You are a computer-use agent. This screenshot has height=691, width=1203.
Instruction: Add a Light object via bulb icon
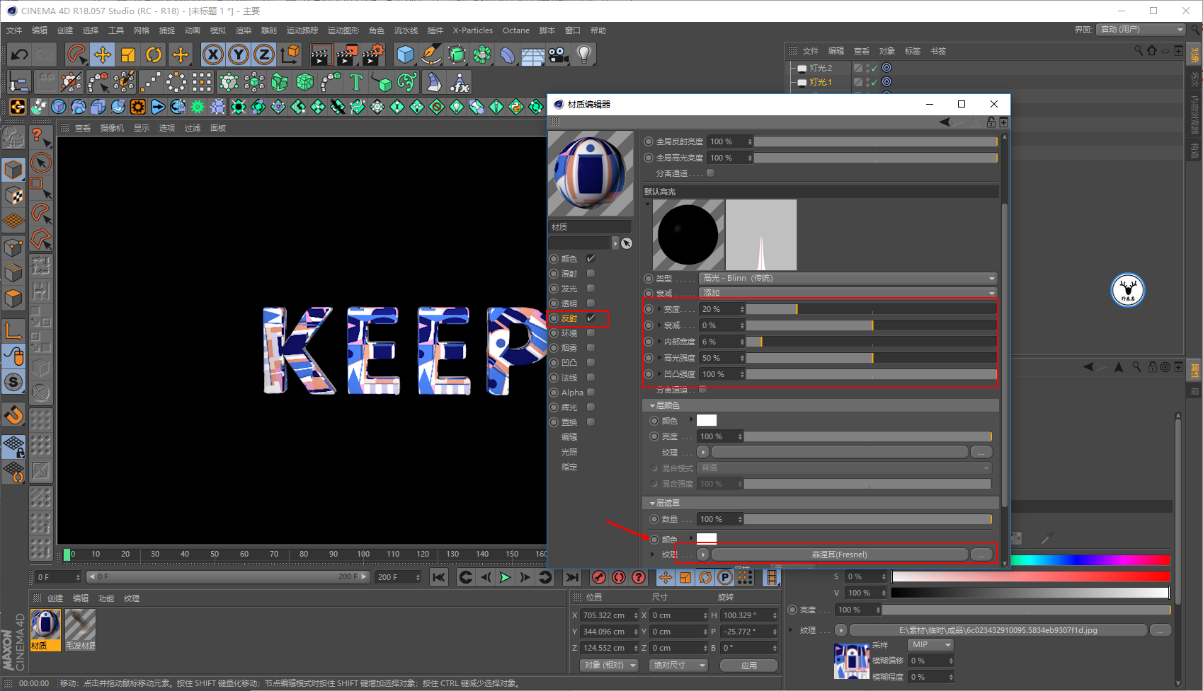click(x=583, y=54)
